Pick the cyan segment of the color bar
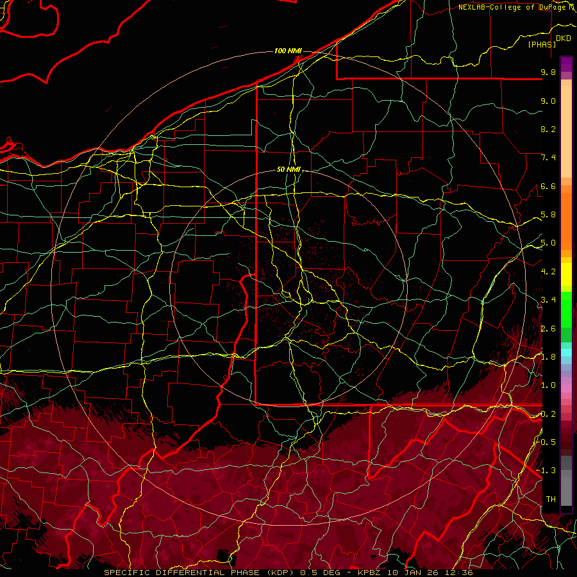 [x=566, y=353]
